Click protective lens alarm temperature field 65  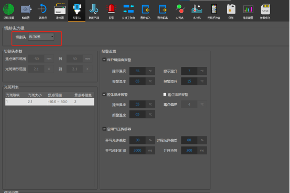click(x=137, y=82)
